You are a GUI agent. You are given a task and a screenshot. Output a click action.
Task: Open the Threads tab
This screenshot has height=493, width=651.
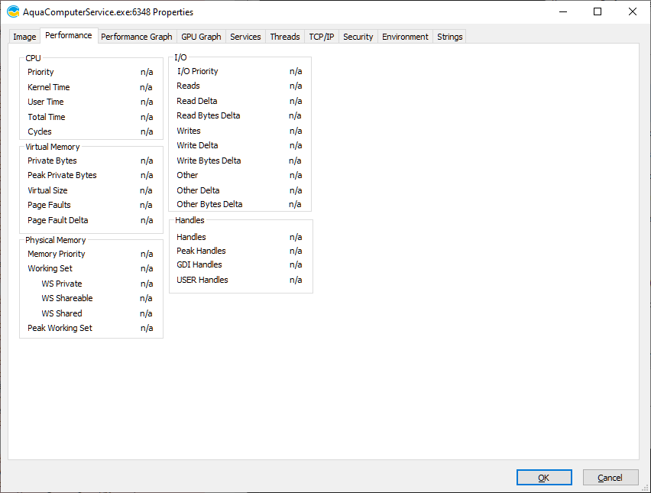pos(285,37)
